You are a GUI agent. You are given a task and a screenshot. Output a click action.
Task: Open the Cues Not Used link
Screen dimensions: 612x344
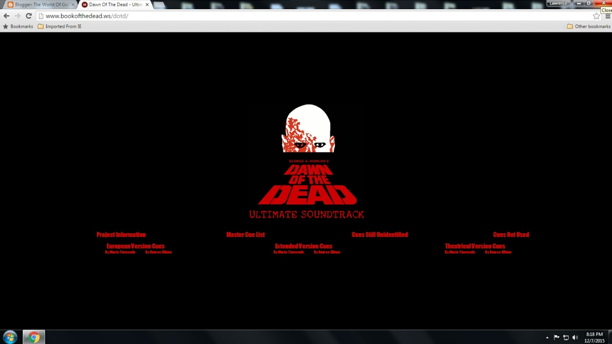(x=511, y=235)
